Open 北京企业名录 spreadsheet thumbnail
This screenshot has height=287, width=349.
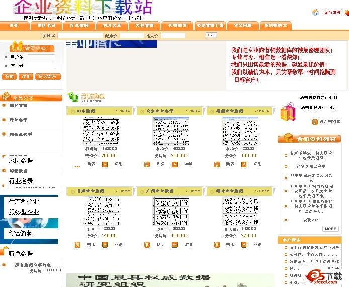[171, 131]
